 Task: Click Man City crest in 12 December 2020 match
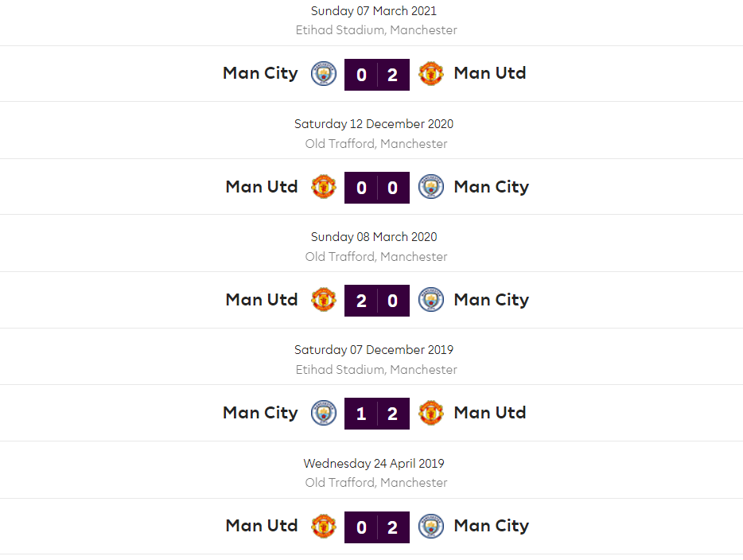point(431,187)
